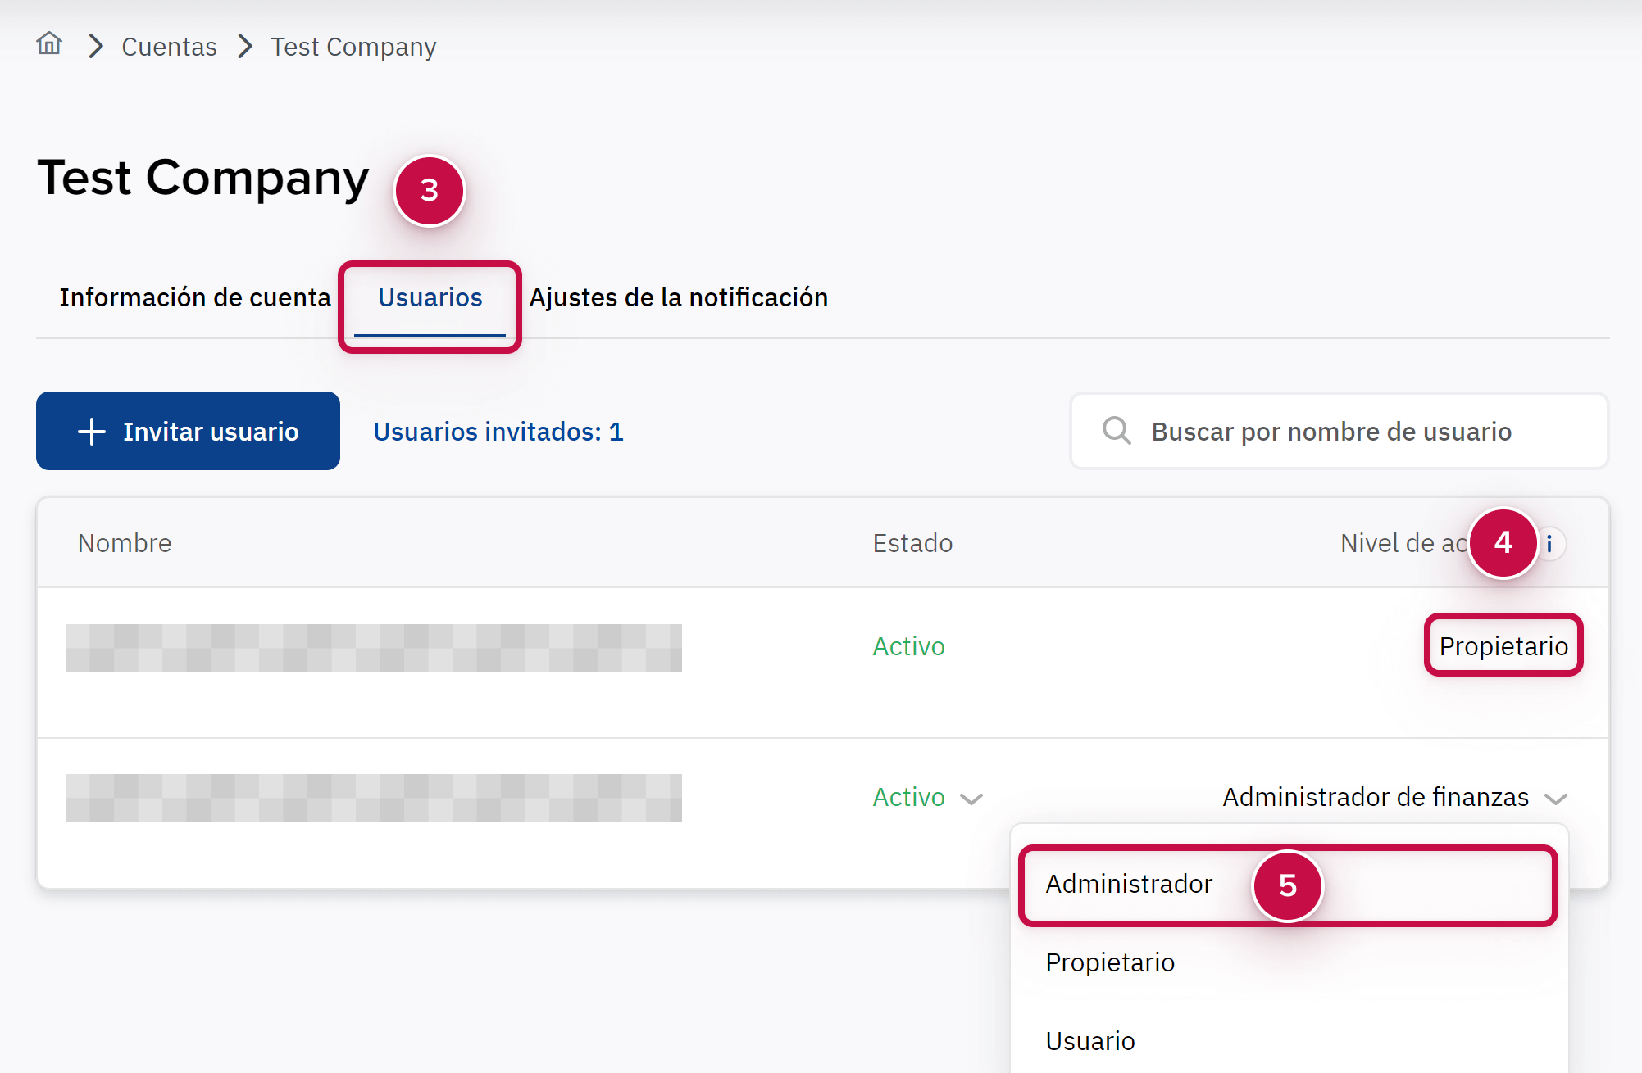Open Administrador de finanzas access dropdown
1642x1073 pixels.
[1555, 799]
